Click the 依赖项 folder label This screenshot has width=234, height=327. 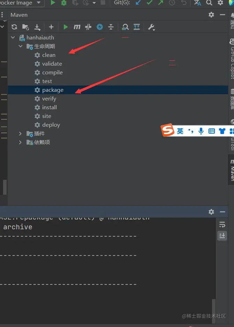pyautogui.click(x=42, y=142)
